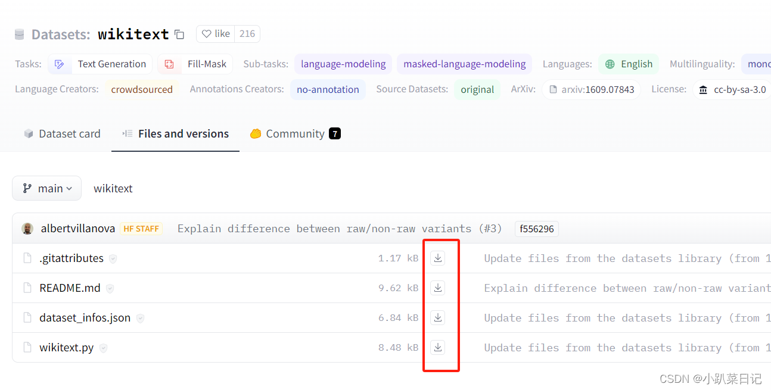This screenshot has width=771, height=390.
Task: Select the Fill-Mask task tag
Action: 195,64
